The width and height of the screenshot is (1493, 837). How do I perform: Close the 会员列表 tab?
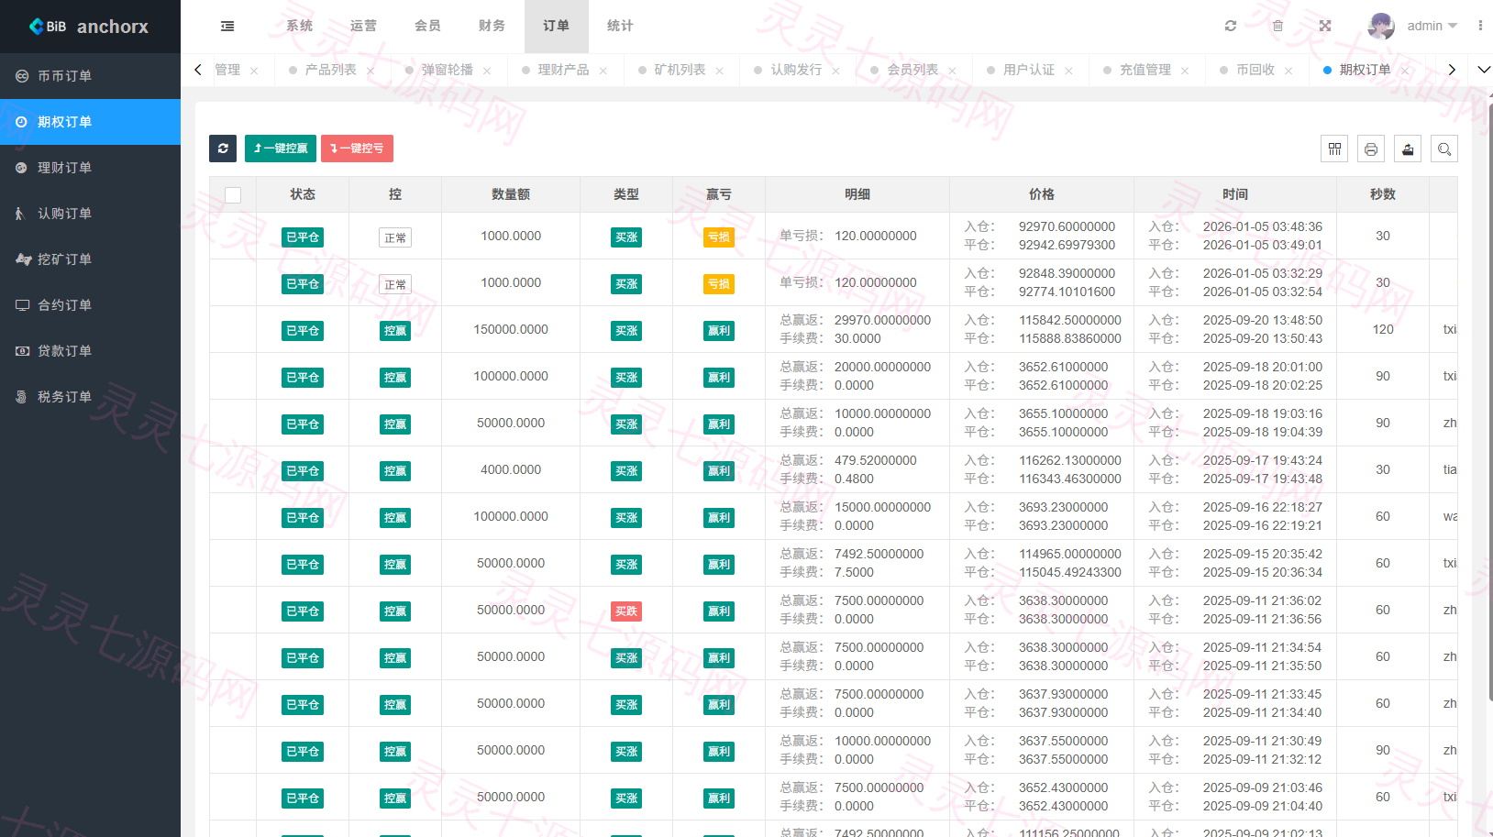tap(952, 71)
